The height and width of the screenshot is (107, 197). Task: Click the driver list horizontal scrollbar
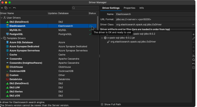[x=40, y=99]
